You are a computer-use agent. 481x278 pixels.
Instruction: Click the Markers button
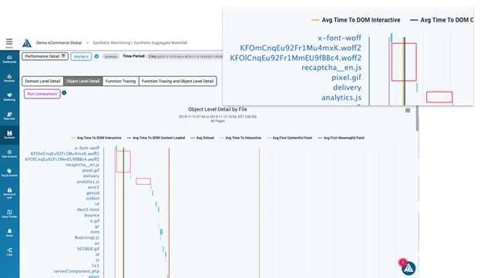81,56
